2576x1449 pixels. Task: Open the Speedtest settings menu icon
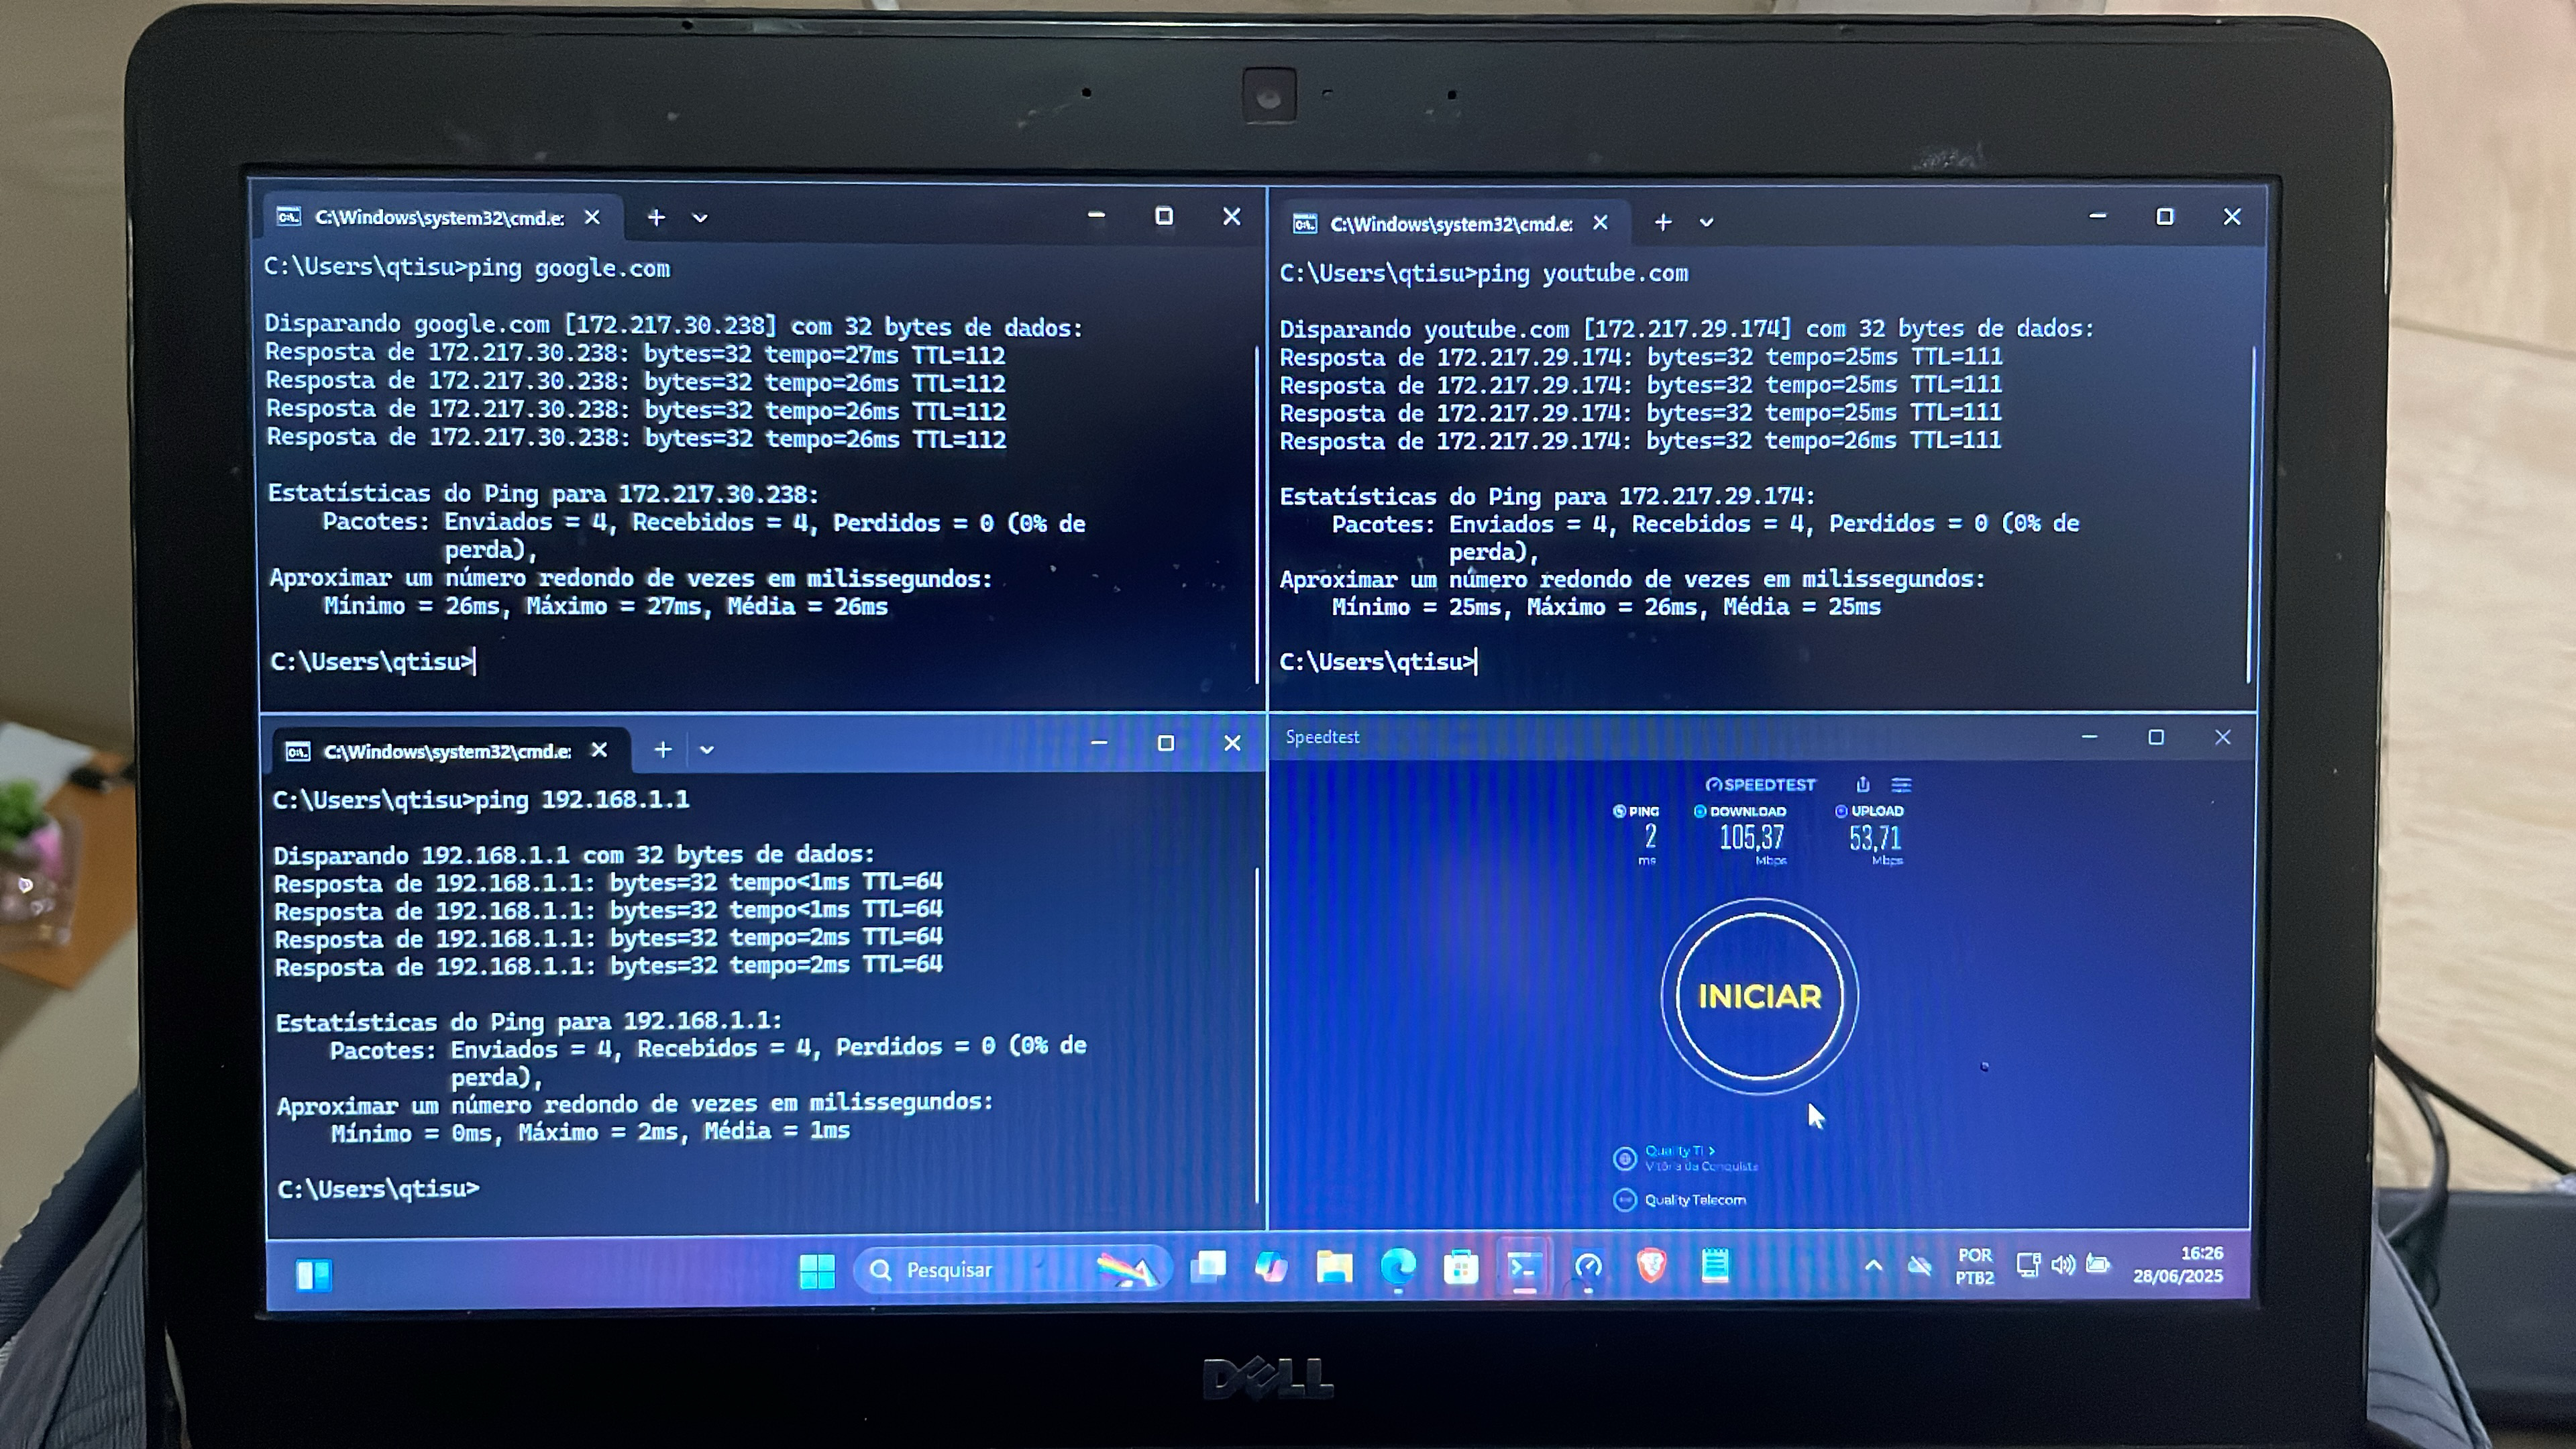click(1901, 785)
